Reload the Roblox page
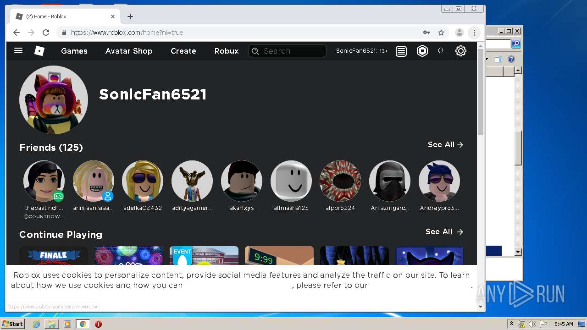Screen dimensions: 587x330 point(46,33)
